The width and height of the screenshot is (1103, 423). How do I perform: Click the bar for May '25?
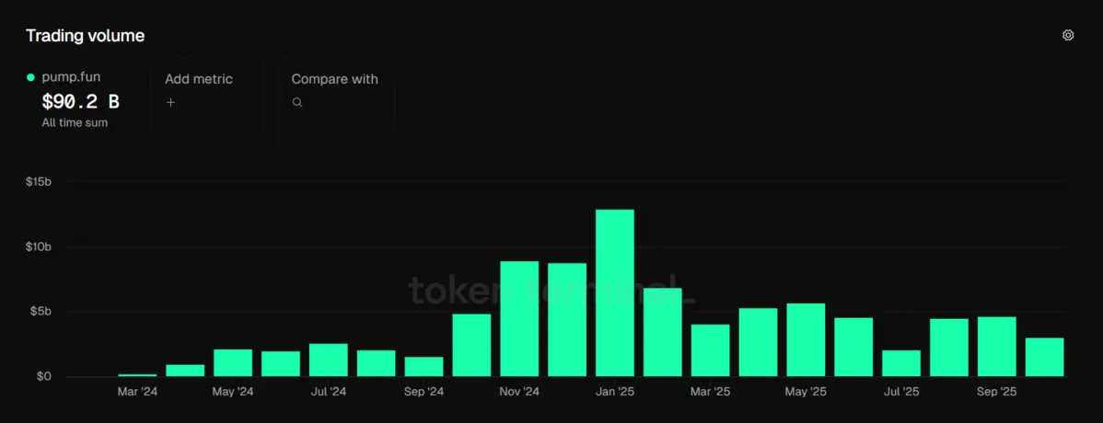click(806, 339)
